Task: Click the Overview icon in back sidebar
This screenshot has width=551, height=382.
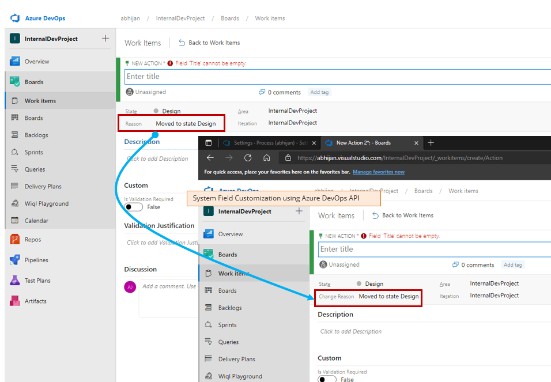Action: click(x=15, y=62)
